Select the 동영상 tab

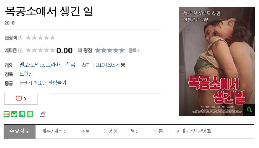(110, 131)
